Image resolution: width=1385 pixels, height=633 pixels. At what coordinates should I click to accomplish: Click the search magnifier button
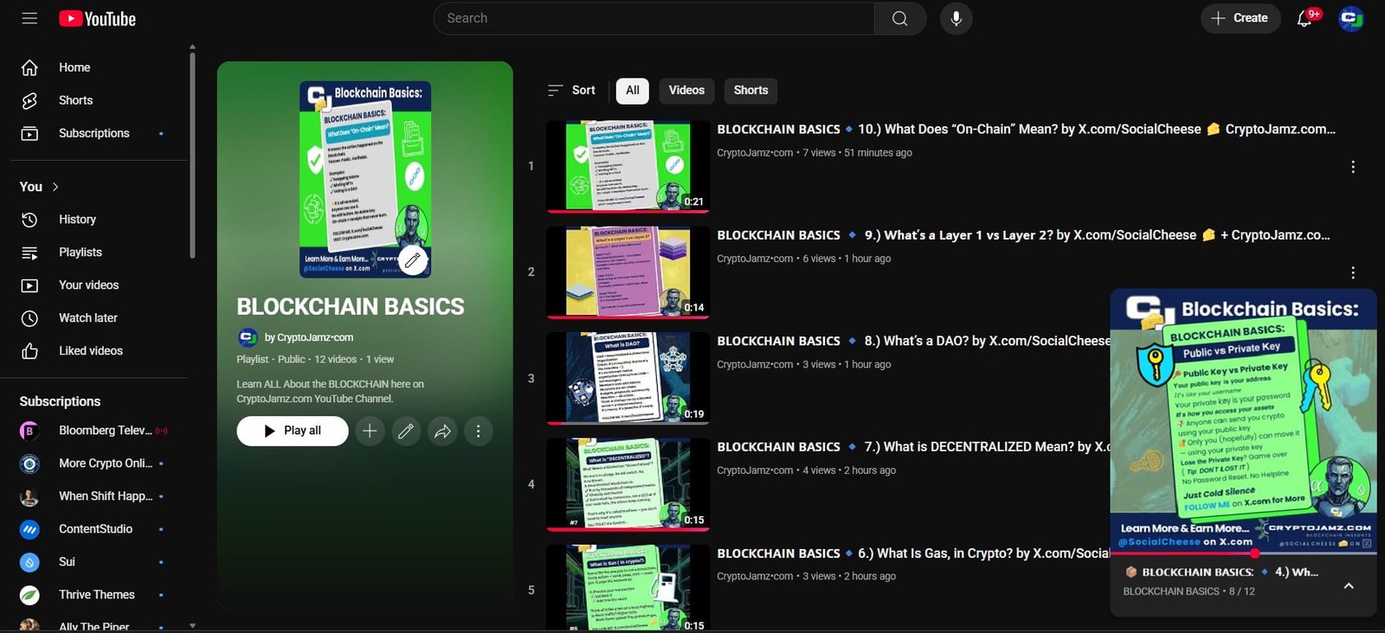(900, 18)
